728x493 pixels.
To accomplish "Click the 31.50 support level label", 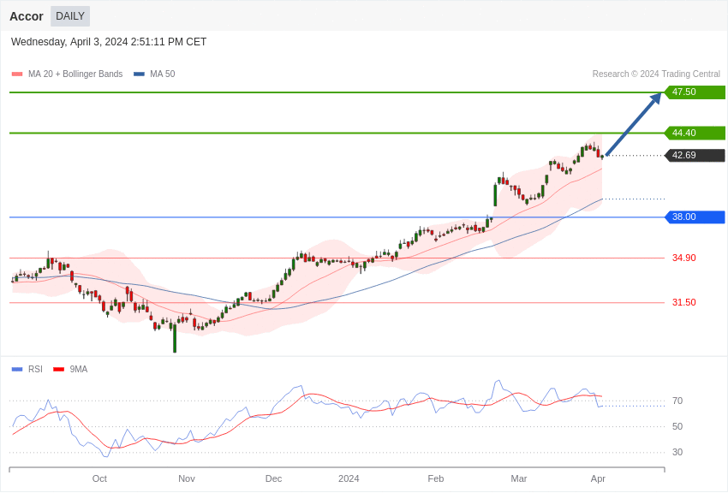I will (683, 303).
